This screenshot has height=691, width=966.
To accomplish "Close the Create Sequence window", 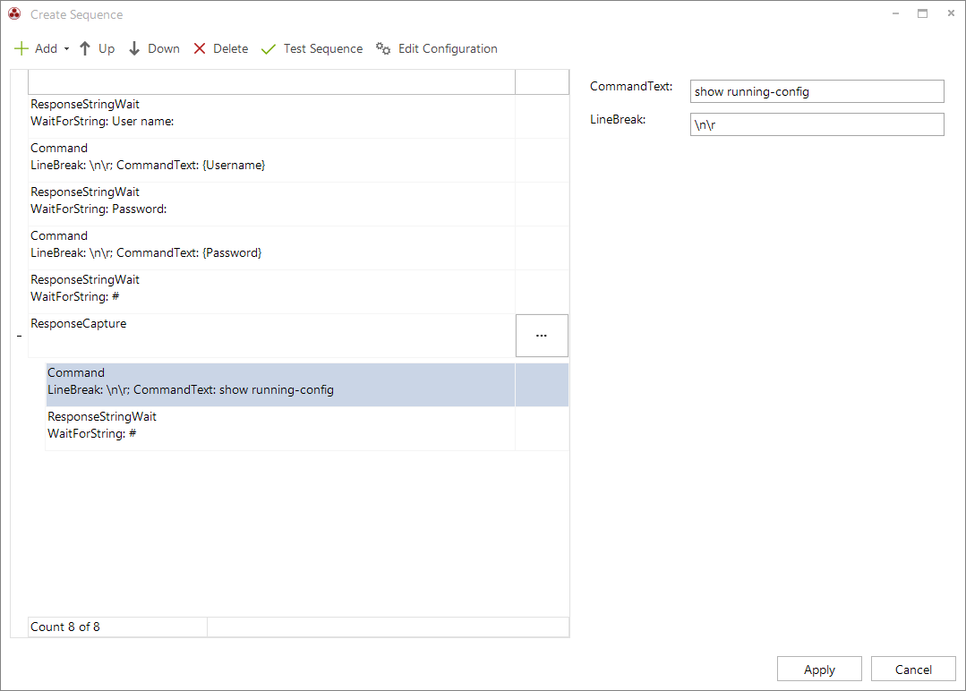I will (951, 13).
